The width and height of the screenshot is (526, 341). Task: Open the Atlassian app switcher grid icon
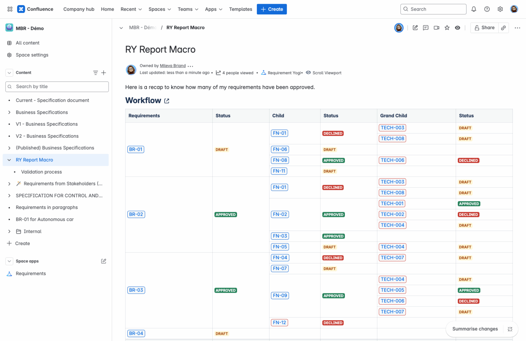pos(10,9)
